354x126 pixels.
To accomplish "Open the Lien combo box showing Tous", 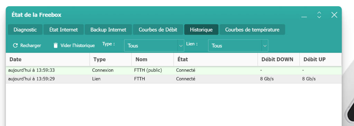I will 238,46.
